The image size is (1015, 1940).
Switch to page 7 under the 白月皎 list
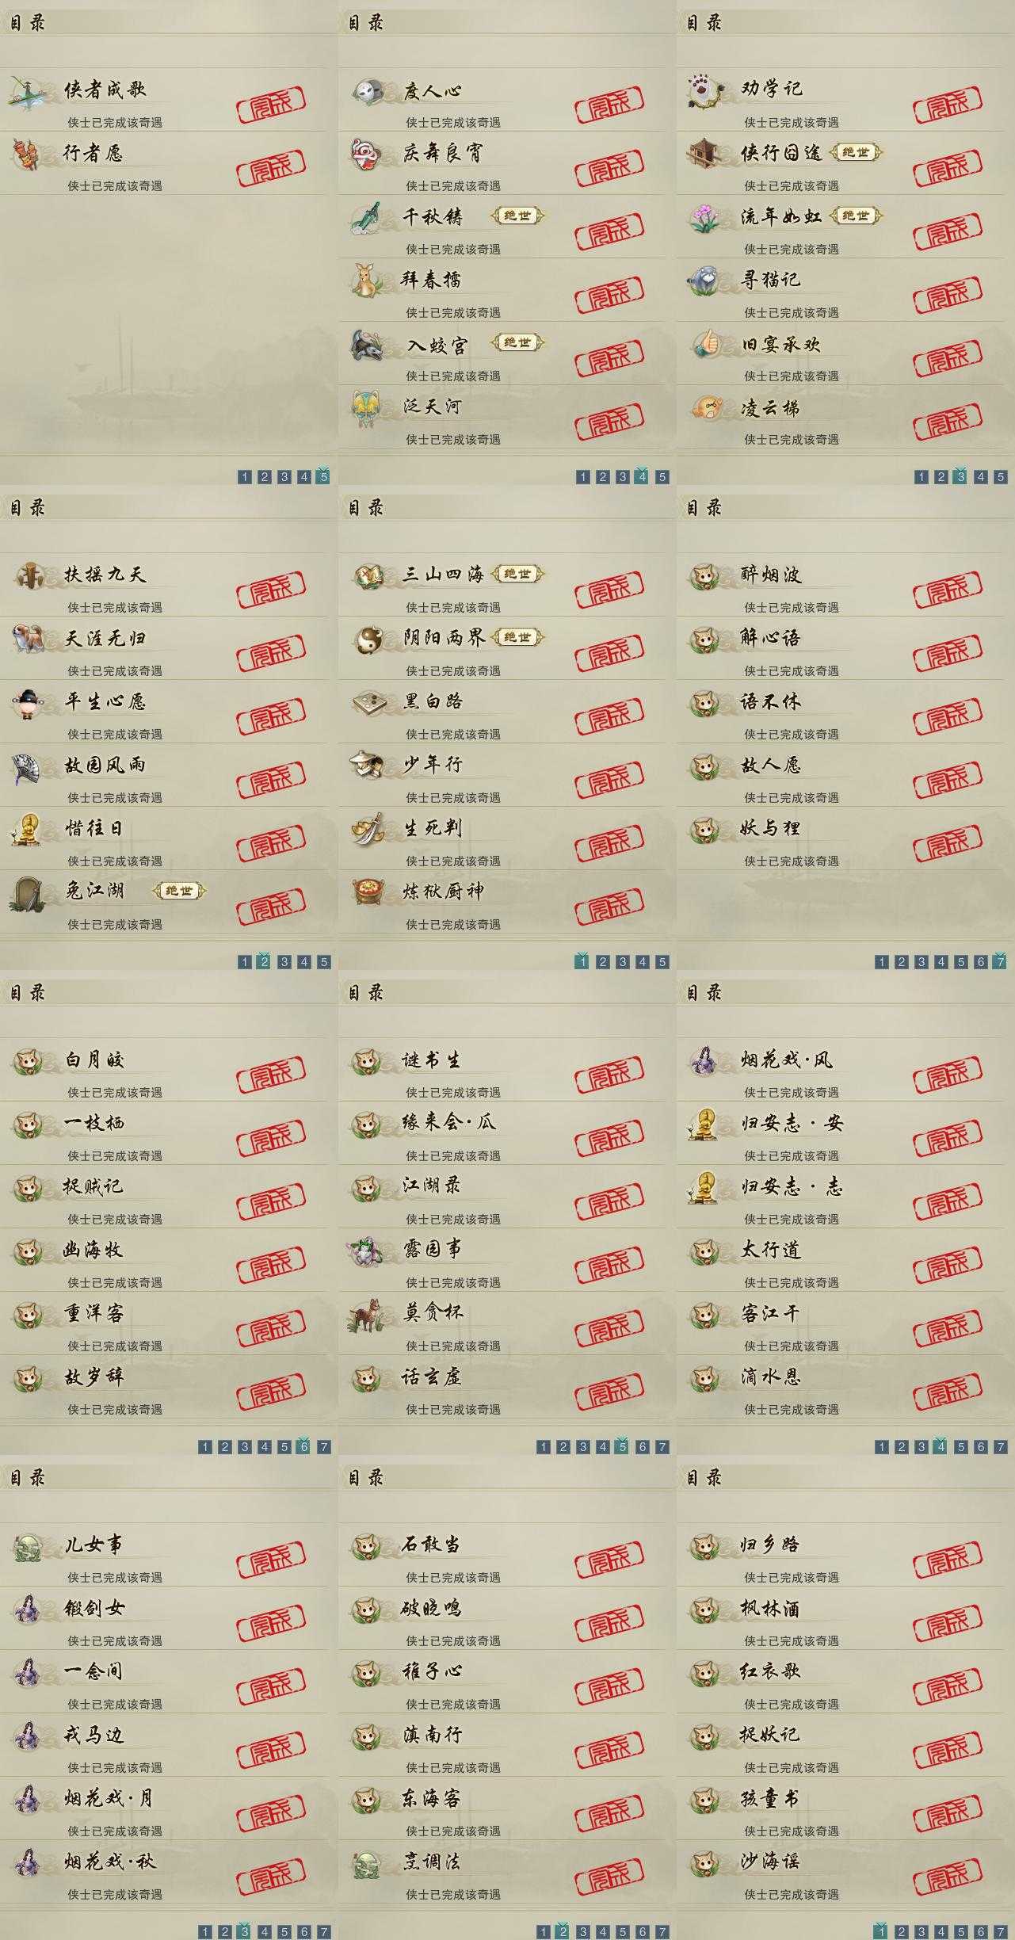tap(323, 1446)
